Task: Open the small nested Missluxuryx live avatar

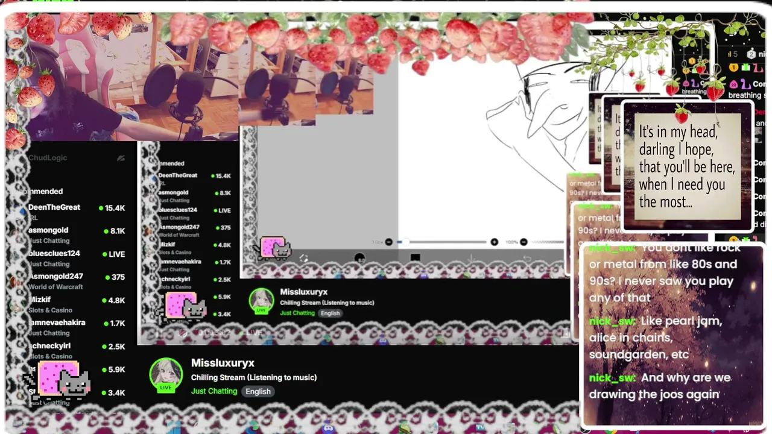Action: click(261, 301)
